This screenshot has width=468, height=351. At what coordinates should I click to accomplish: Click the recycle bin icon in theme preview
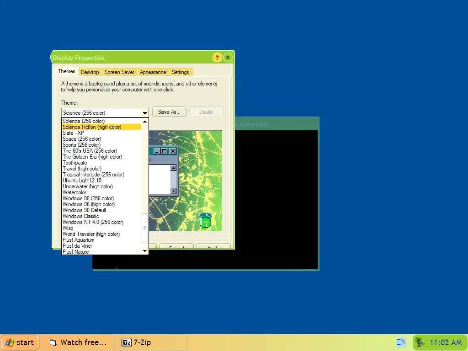click(x=205, y=220)
